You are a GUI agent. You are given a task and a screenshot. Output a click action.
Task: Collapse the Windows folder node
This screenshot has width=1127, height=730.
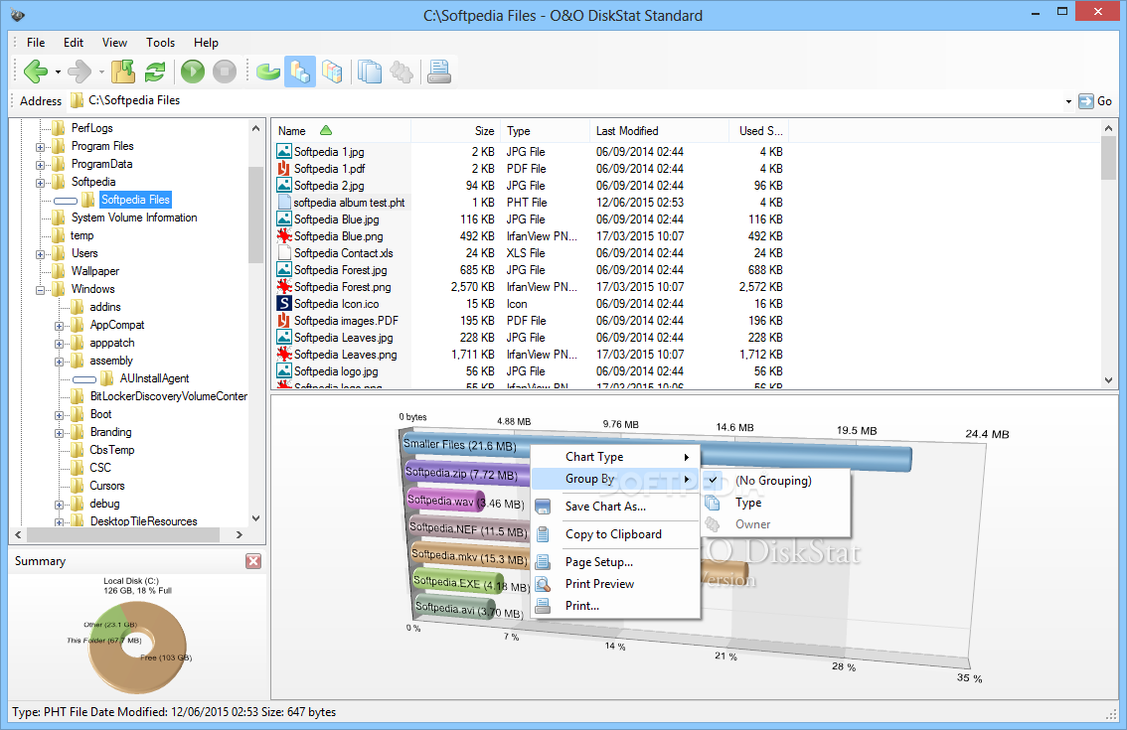click(x=41, y=290)
